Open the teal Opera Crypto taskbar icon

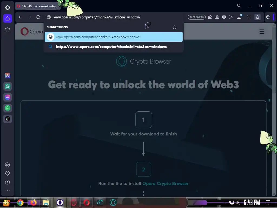coord(113,203)
